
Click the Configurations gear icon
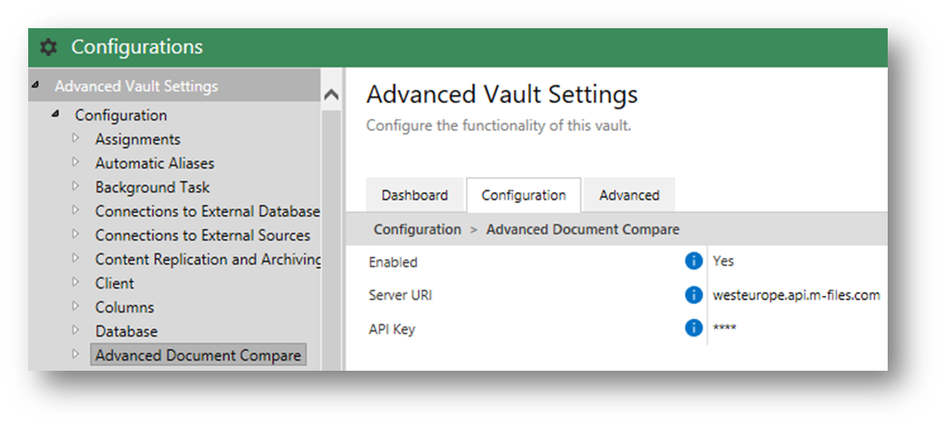(x=48, y=47)
